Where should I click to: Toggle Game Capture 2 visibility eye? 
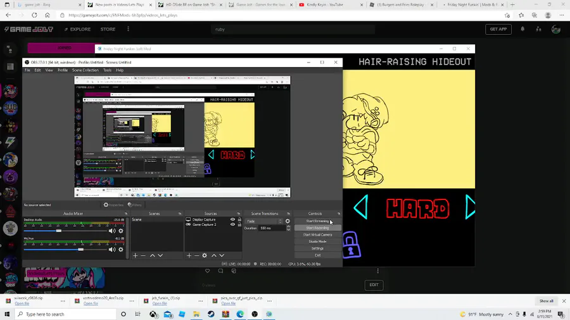coord(232,225)
